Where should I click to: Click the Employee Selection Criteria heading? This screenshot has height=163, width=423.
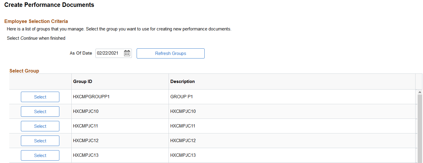[x=36, y=21]
